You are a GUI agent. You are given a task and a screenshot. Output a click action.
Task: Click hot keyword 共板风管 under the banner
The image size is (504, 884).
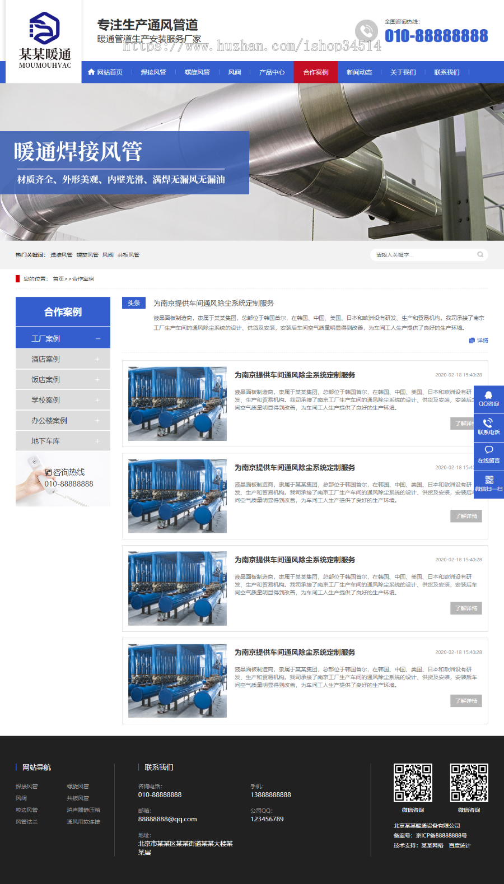[x=128, y=255]
